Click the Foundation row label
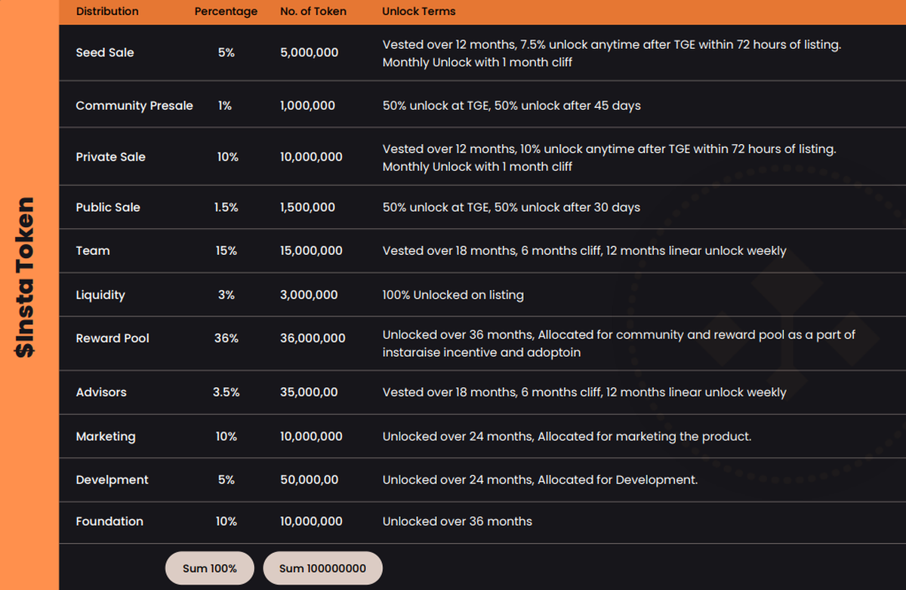The width and height of the screenshot is (906, 590). [109, 521]
